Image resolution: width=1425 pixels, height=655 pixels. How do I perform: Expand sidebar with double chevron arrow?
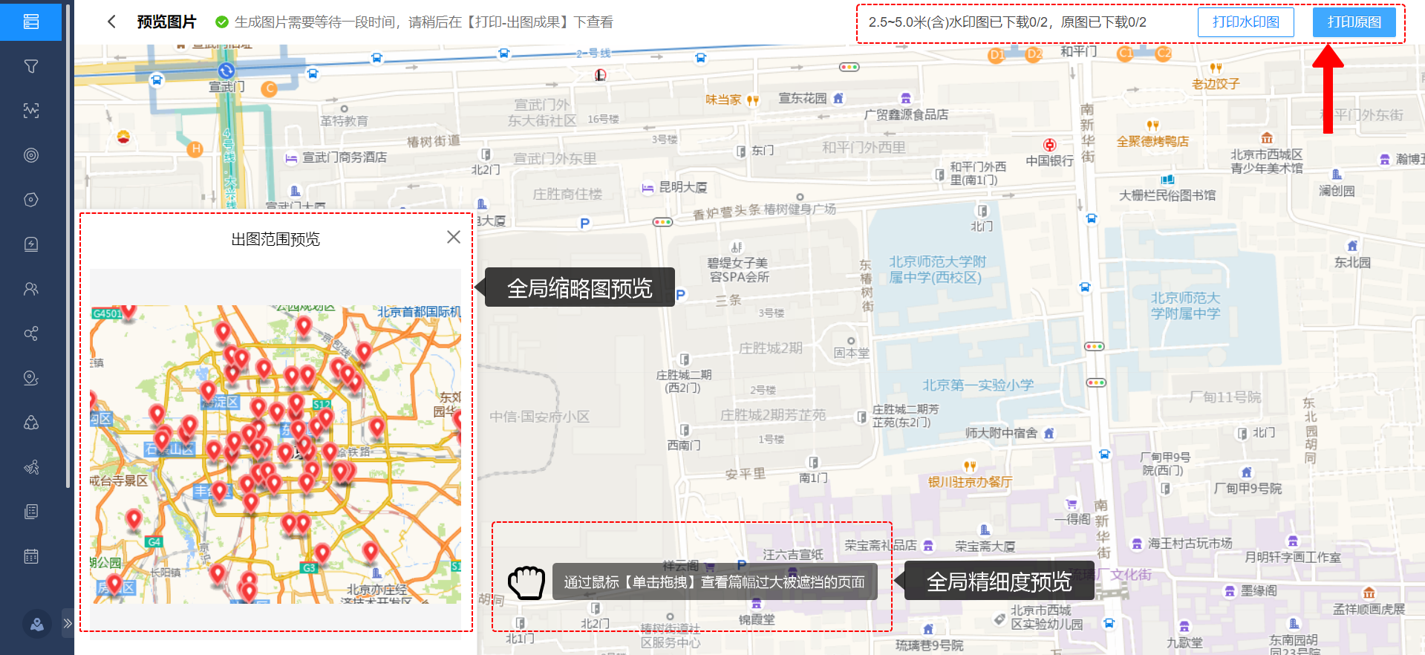(68, 623)
